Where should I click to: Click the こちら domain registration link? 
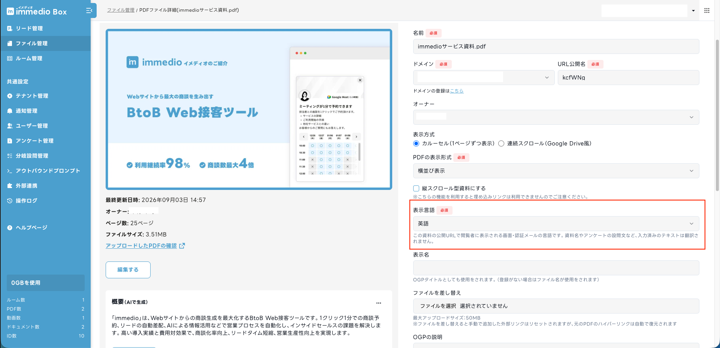click(457, 91)
